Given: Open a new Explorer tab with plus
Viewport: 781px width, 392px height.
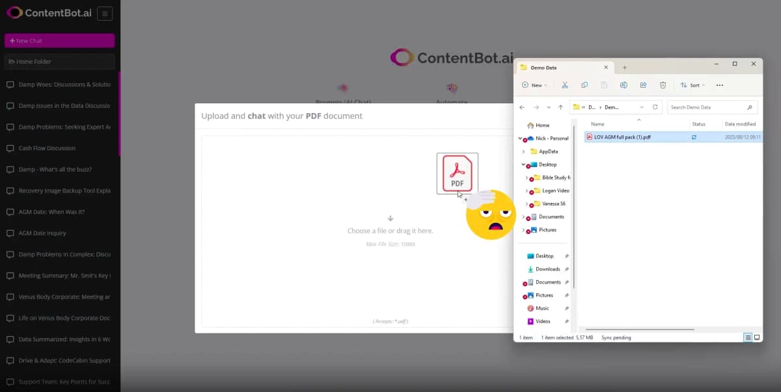Looking at the screenshot, I should tap(624, 68).
